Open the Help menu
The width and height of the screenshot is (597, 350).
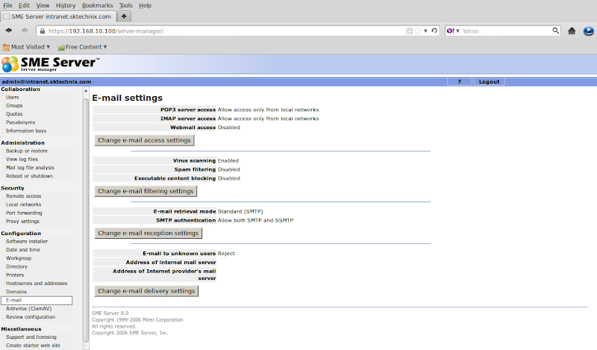(x=145, y=5)
